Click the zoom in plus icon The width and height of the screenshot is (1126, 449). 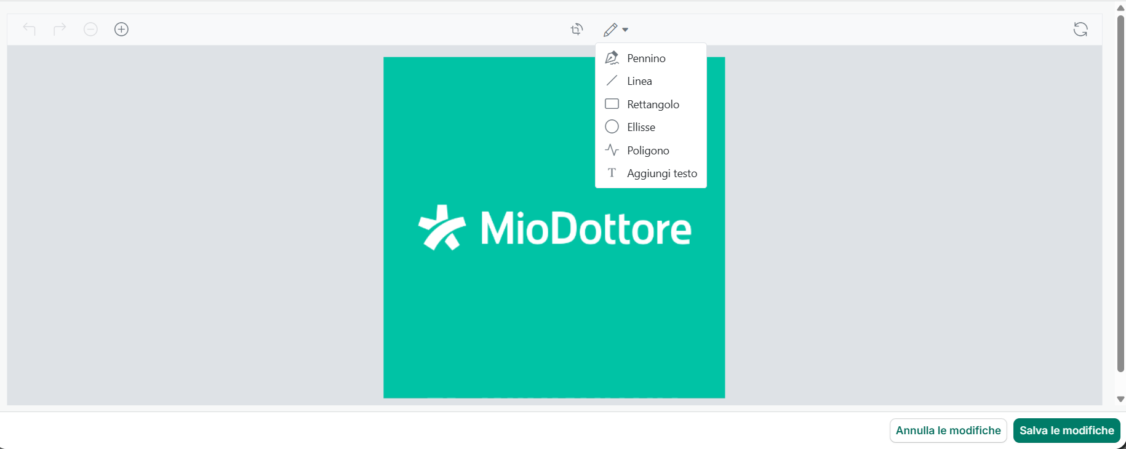click(121, 29)
